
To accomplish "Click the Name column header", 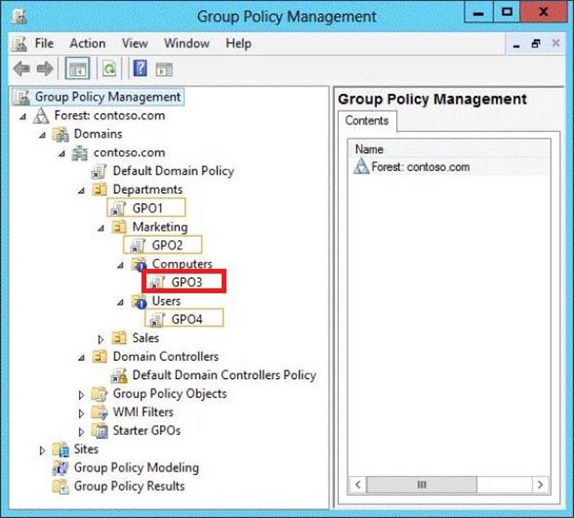I will [369, 148].
